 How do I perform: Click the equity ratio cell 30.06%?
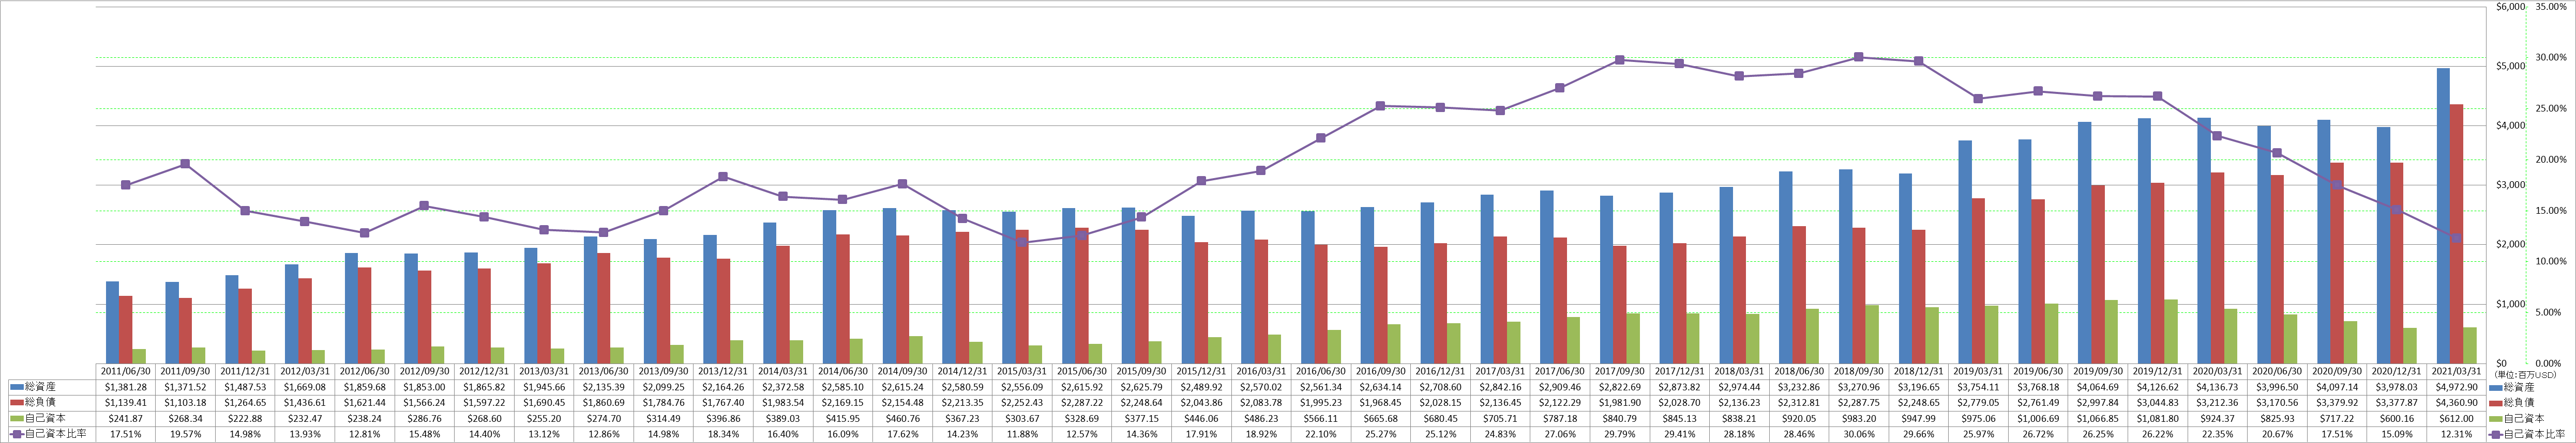tap(1859, 435)
